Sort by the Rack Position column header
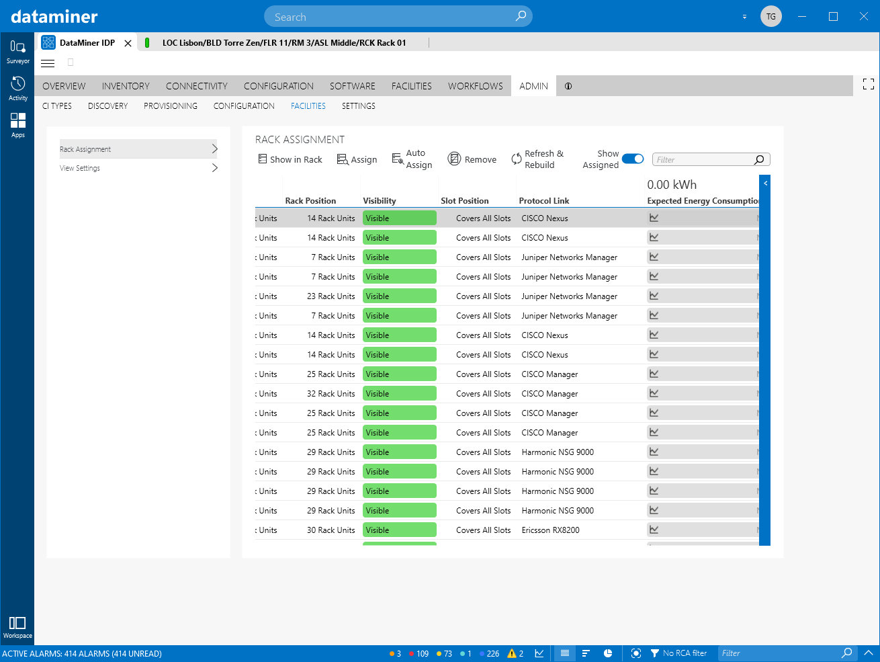 point(310,201)
